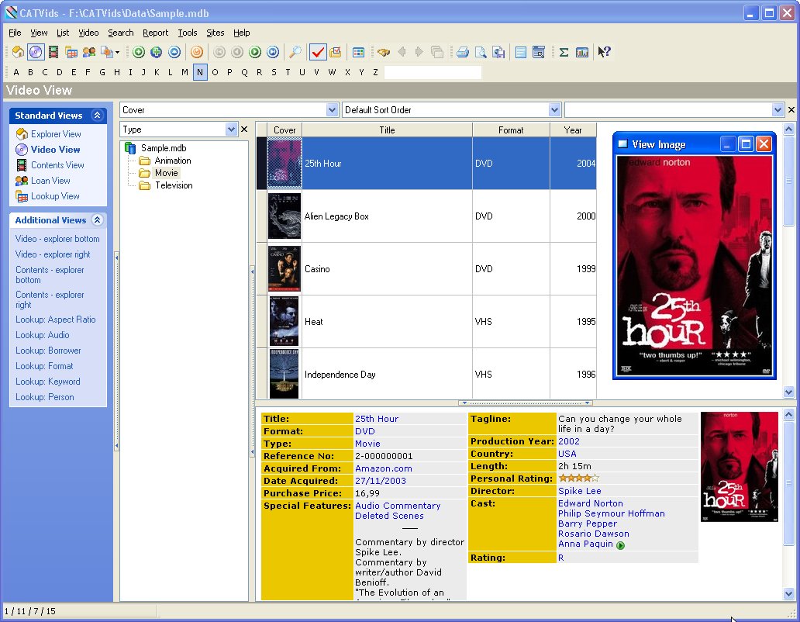Open the empty filter dropdown on right
This screenshot has height=622, width=800.
777,109
